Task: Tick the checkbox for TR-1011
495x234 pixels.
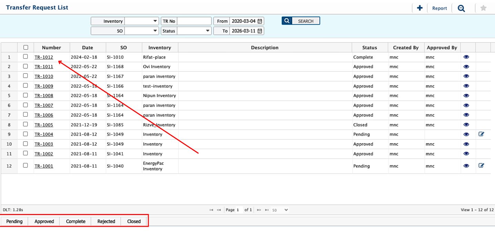Action: (26, 66)
